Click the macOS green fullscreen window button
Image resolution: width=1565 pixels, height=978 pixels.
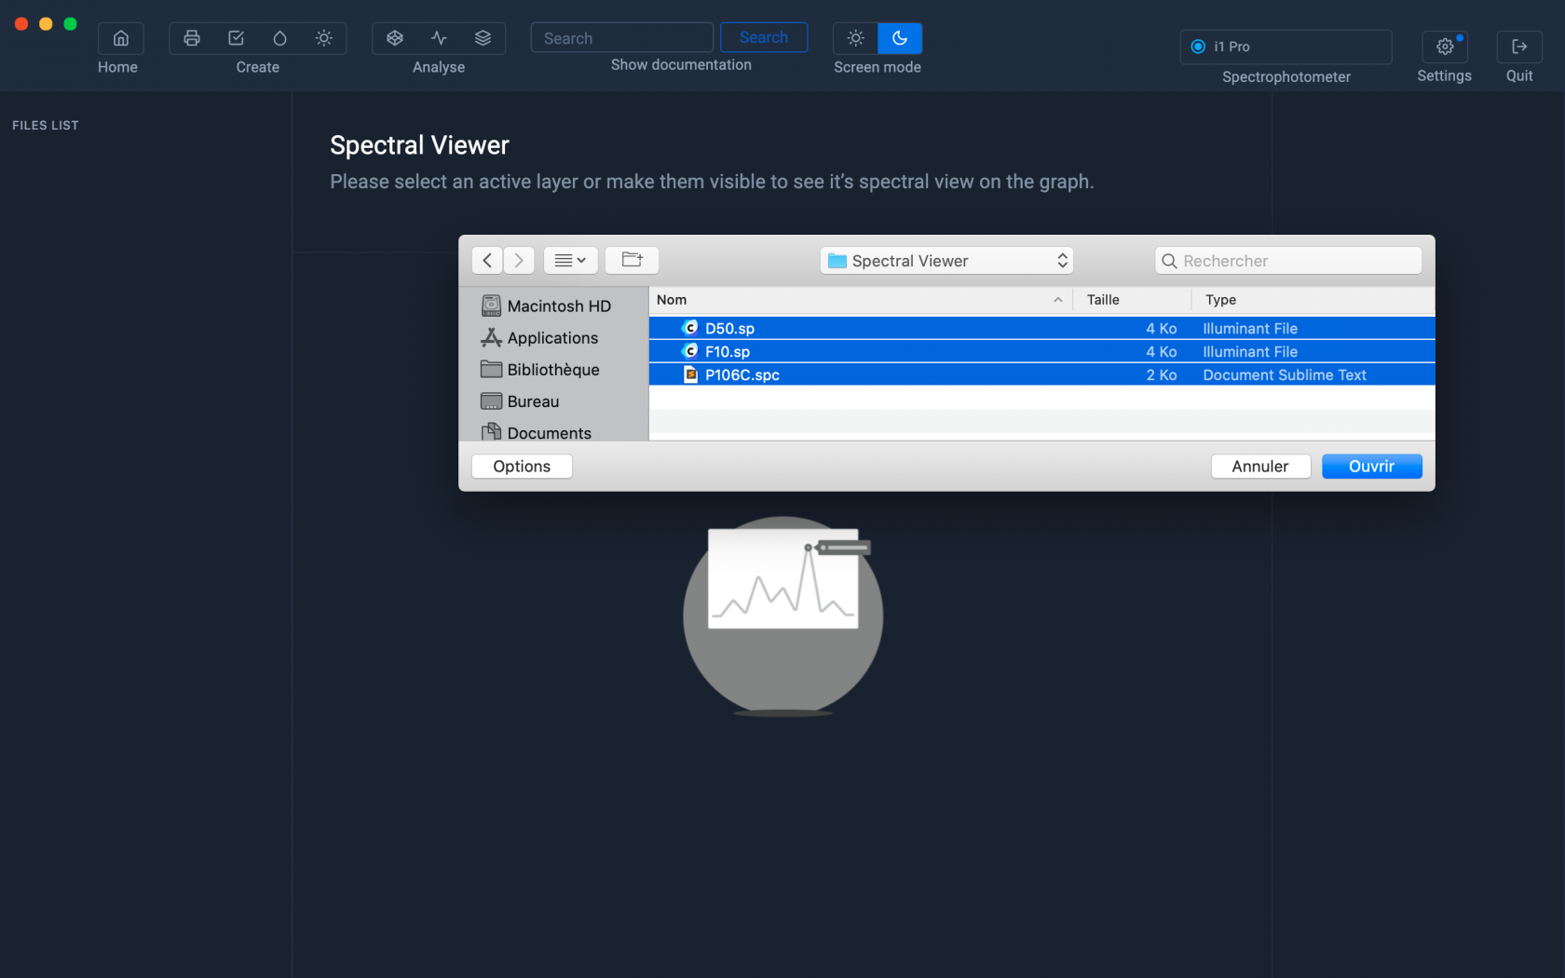70,23
